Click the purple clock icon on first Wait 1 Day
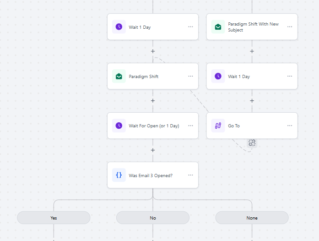Viewport: 319px width, 241px height. (119, 27)
